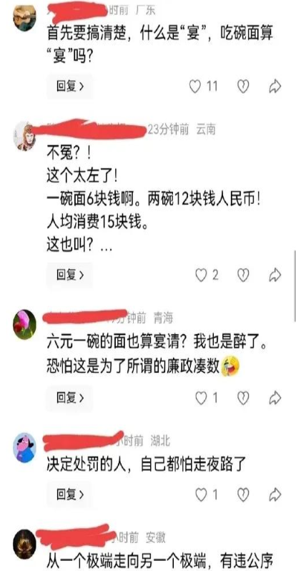Reply to the Qinghai comment about 宴请
Image resolution: width=296 pixels, height=571 pixels.
(x=70, y=399)
